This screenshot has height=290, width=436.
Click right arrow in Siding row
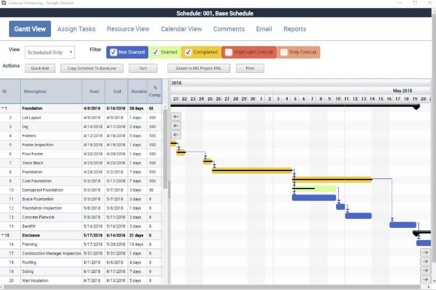point(425,270)
